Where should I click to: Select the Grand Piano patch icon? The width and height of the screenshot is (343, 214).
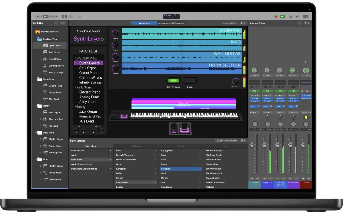click(45, 59)
